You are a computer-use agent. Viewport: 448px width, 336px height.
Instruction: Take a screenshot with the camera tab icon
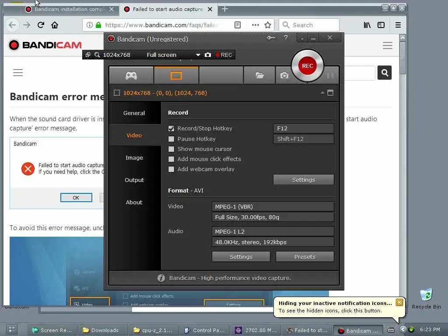pos(284,75)
